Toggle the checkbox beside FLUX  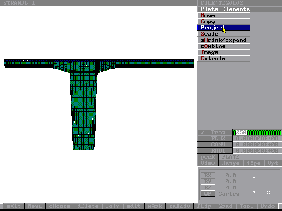(x=203, y=138)
